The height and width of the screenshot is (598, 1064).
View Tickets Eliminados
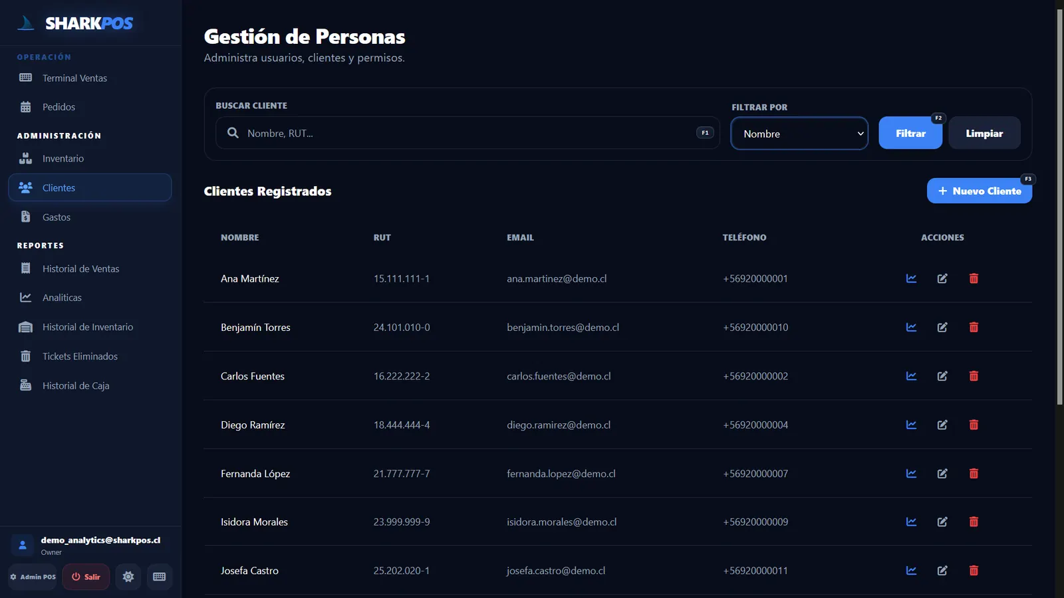(x=90, y=356)
